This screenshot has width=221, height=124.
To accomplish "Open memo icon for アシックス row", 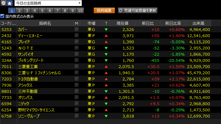I will [x=77, y=85].
